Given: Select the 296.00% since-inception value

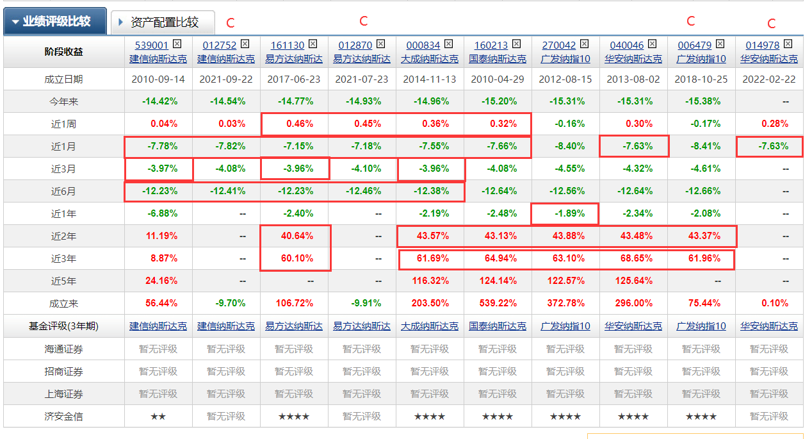Looking at the screenshot, I should click(x=633, y=304).
